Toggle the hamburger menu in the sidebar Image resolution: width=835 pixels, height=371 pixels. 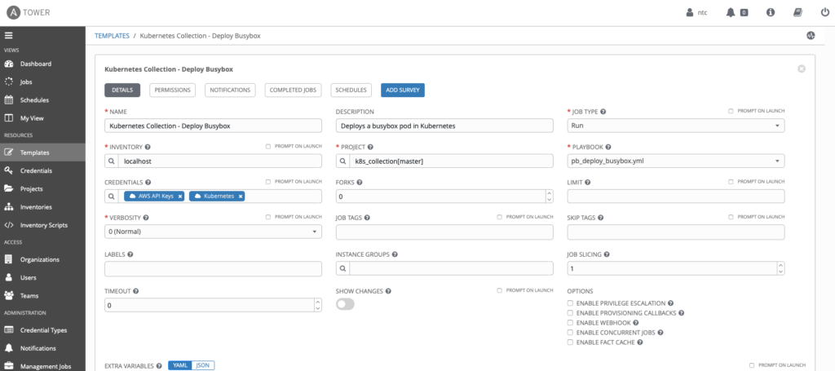click(x=8, y=36)
